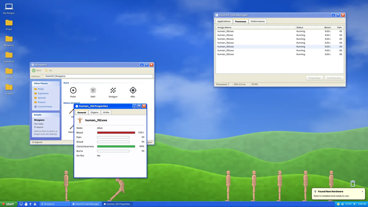Click the Up button in Weapons window
368x207 pixels.
point(48,71)
